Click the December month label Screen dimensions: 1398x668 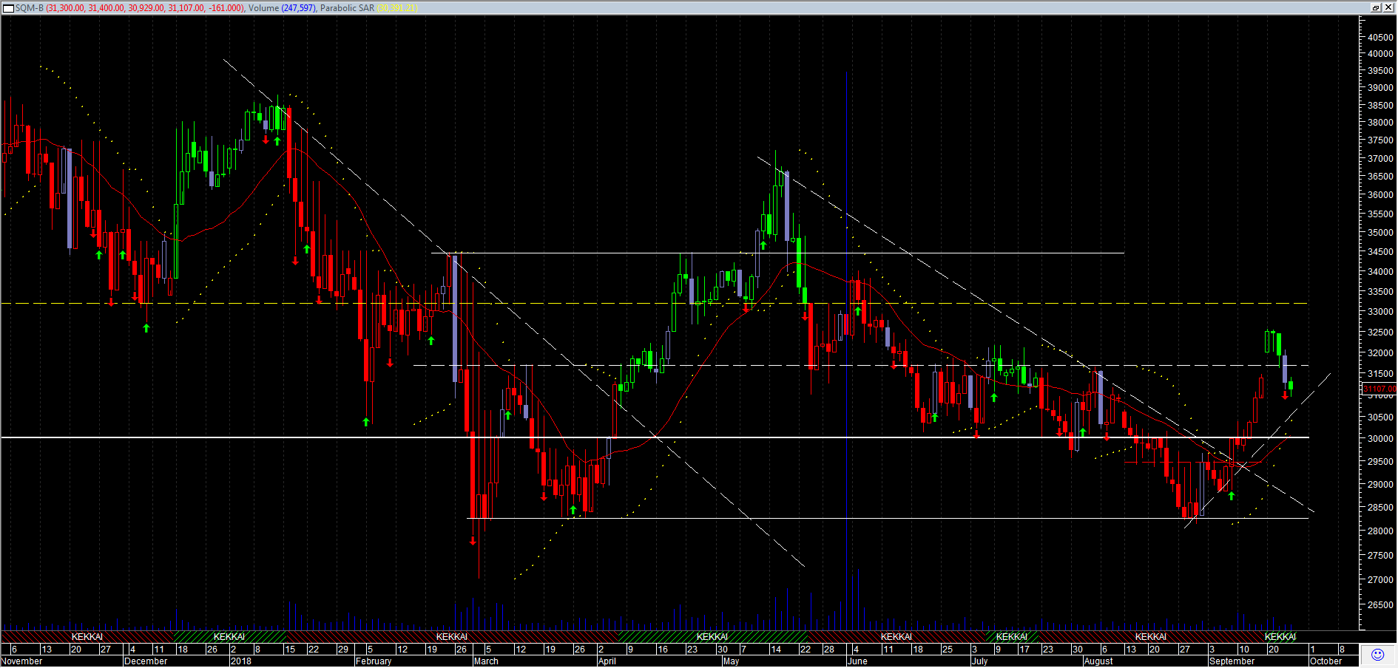[x=146, y=661]
